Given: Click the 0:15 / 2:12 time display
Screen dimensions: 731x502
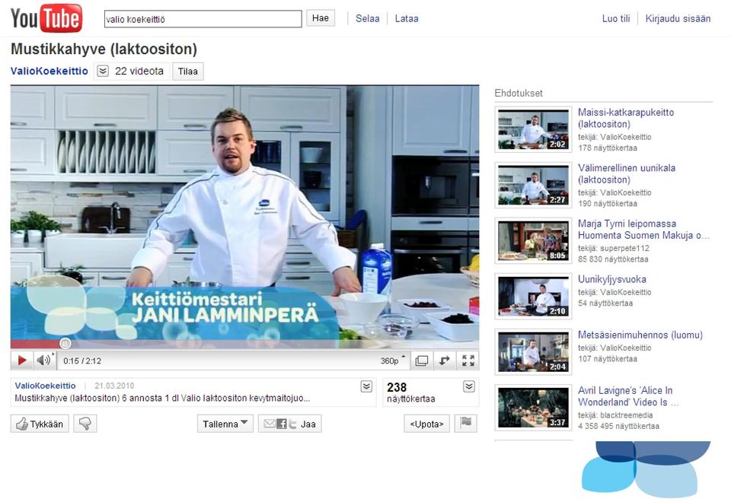Looking at the screenshot, I should point(82,361).
